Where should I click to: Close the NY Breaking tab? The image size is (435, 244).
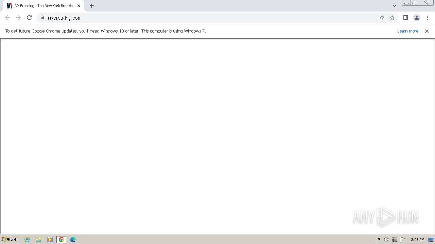point(79,6)
